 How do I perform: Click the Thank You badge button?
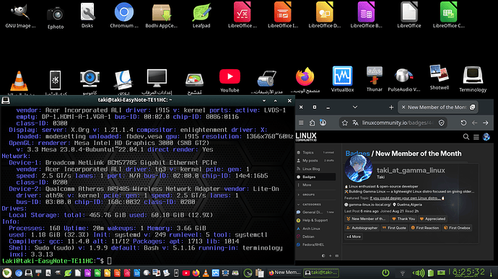[403, 218]
